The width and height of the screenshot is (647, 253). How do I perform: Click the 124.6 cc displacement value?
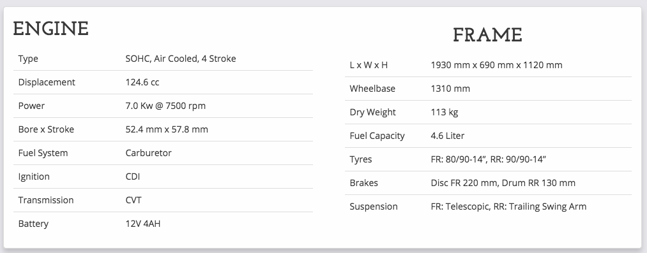[142, 82]
